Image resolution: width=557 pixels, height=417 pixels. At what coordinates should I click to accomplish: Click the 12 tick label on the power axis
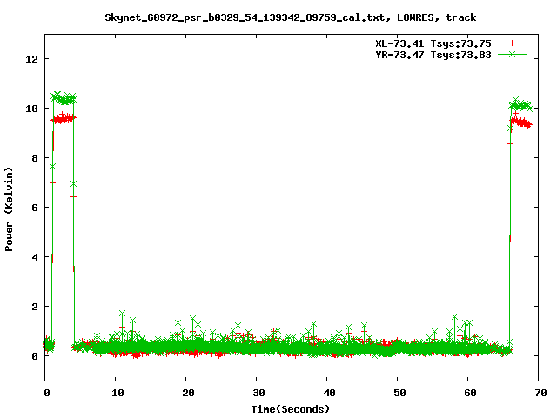[x=32, y=59]
